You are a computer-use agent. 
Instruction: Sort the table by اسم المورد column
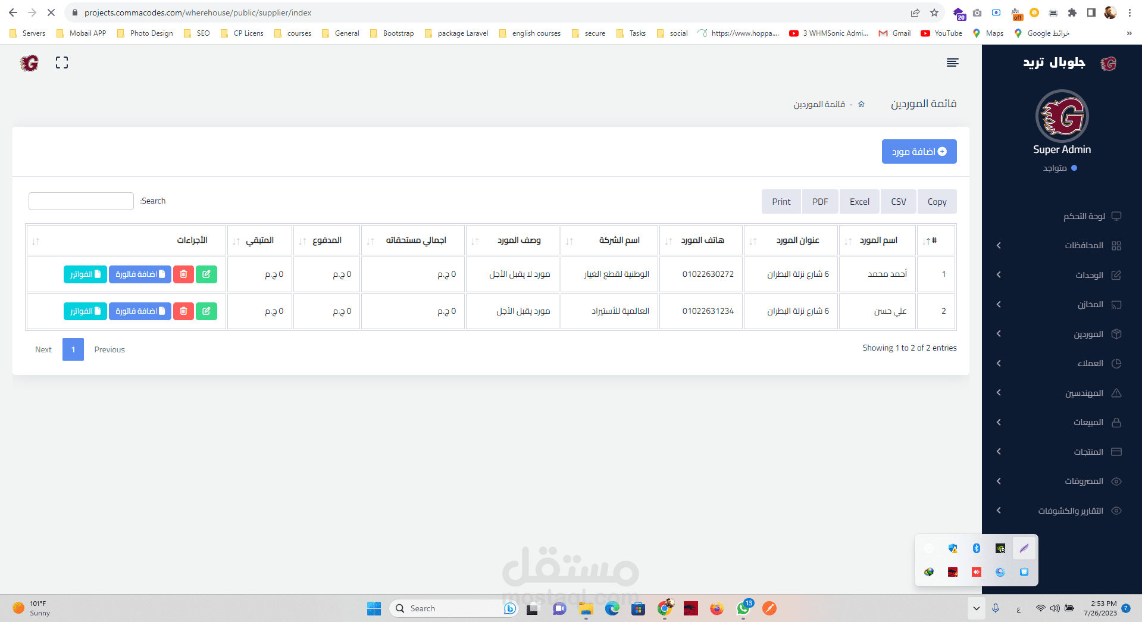pos(878,240)
